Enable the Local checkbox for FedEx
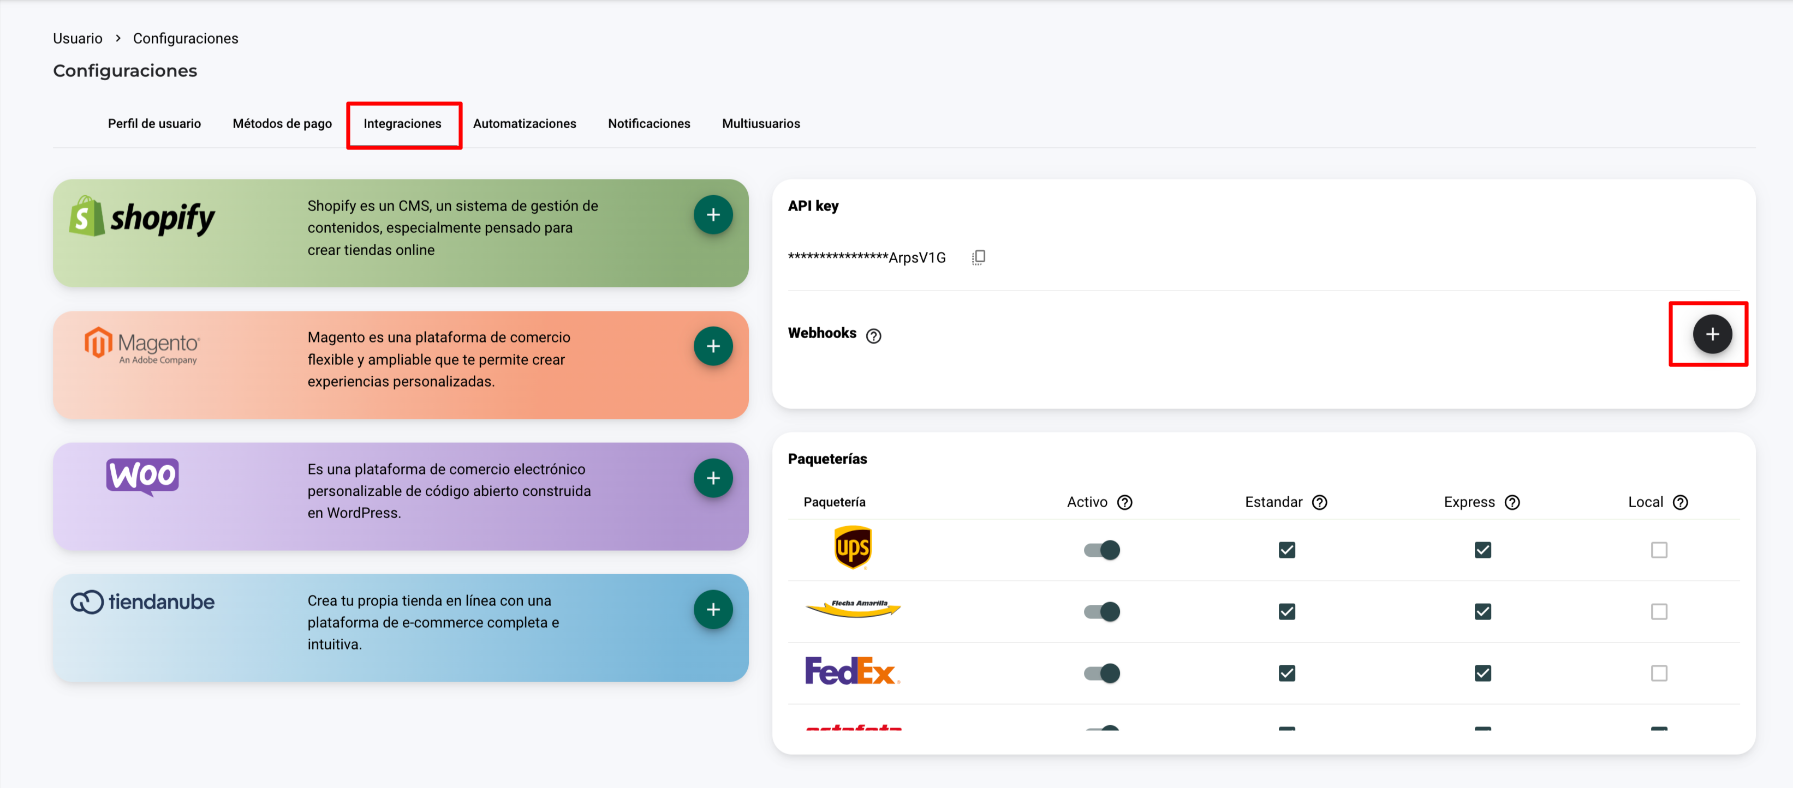1793x788 pixels. [1659, 673]
